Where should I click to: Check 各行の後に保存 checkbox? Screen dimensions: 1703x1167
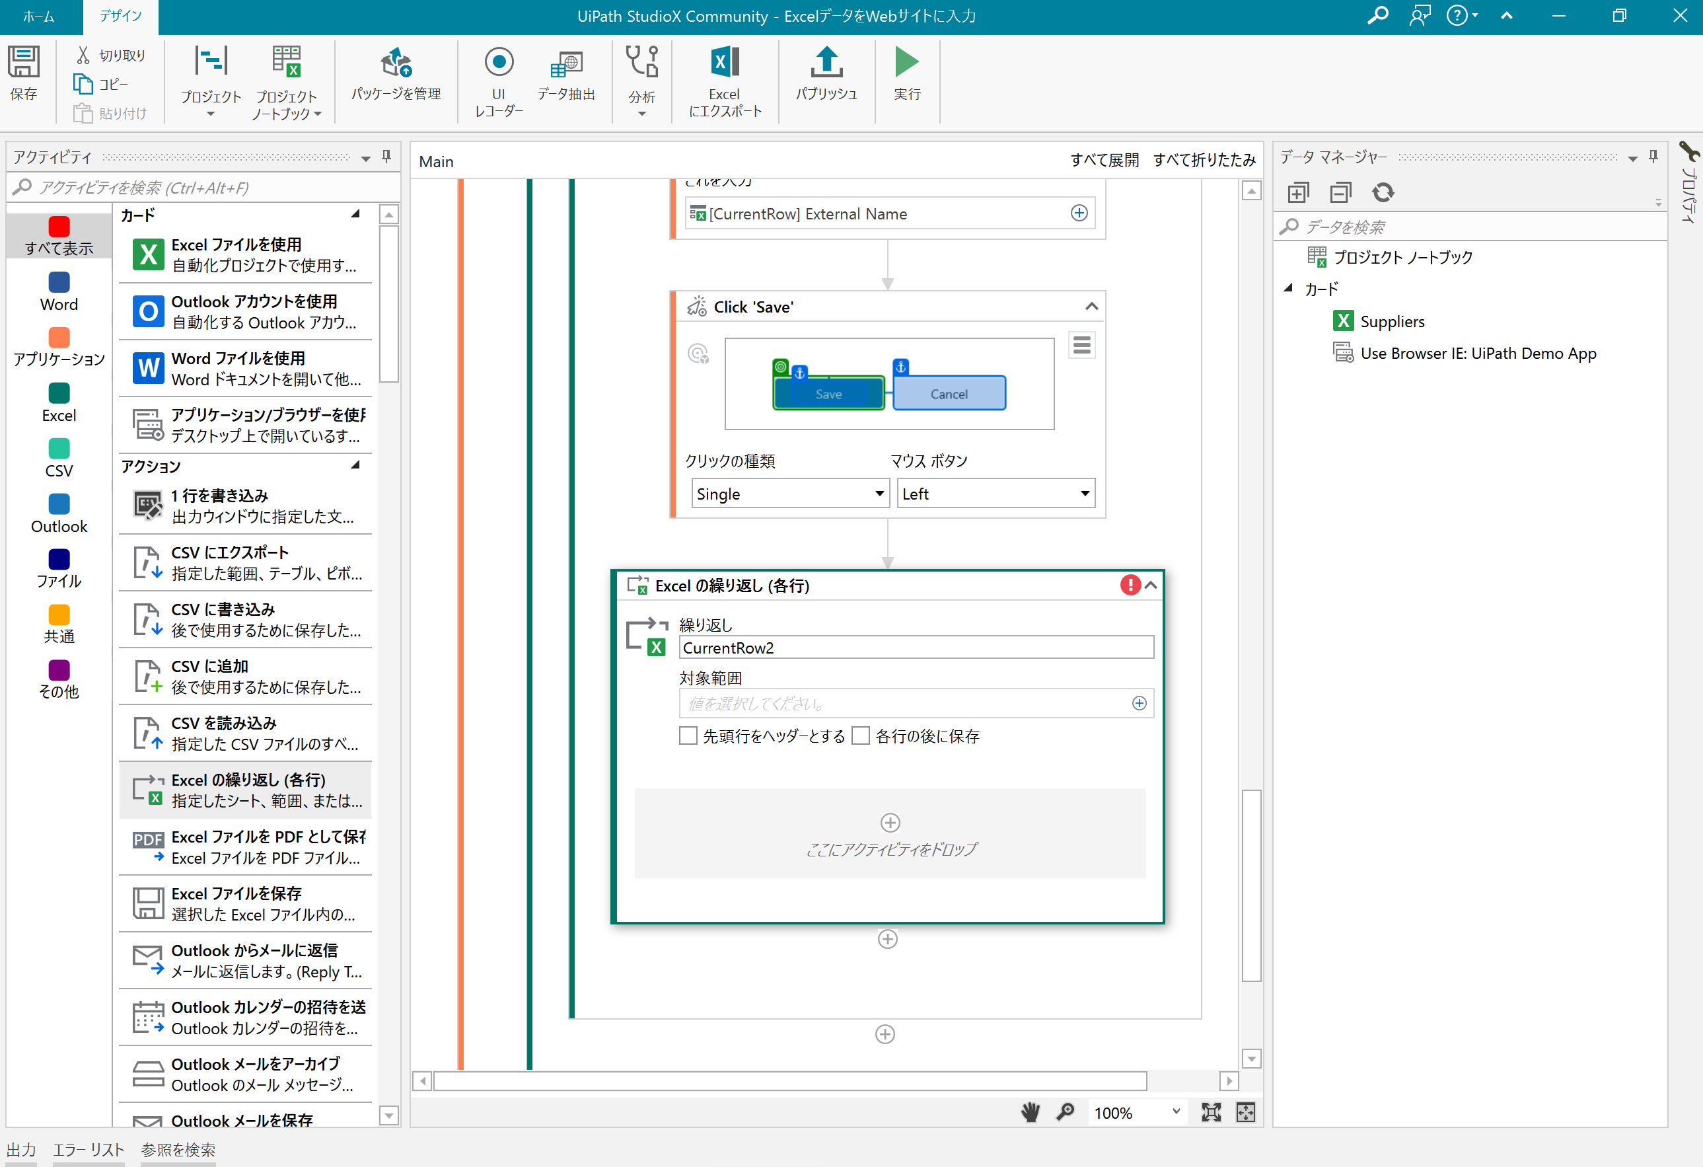pos(860,735)
